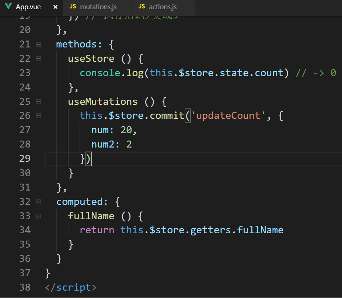
Task: Click 'getters' on line 34
Action: (x=210, y=230)
